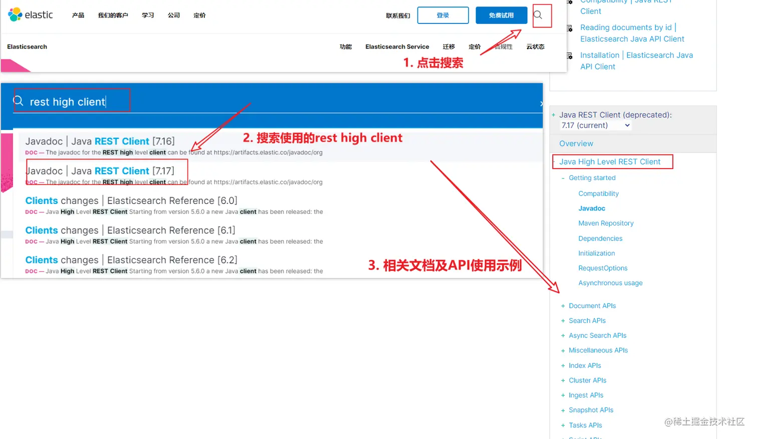Click the magnifier icon in search bar
The height and width of the screenshot is (439, 757).
pos(18,101)
